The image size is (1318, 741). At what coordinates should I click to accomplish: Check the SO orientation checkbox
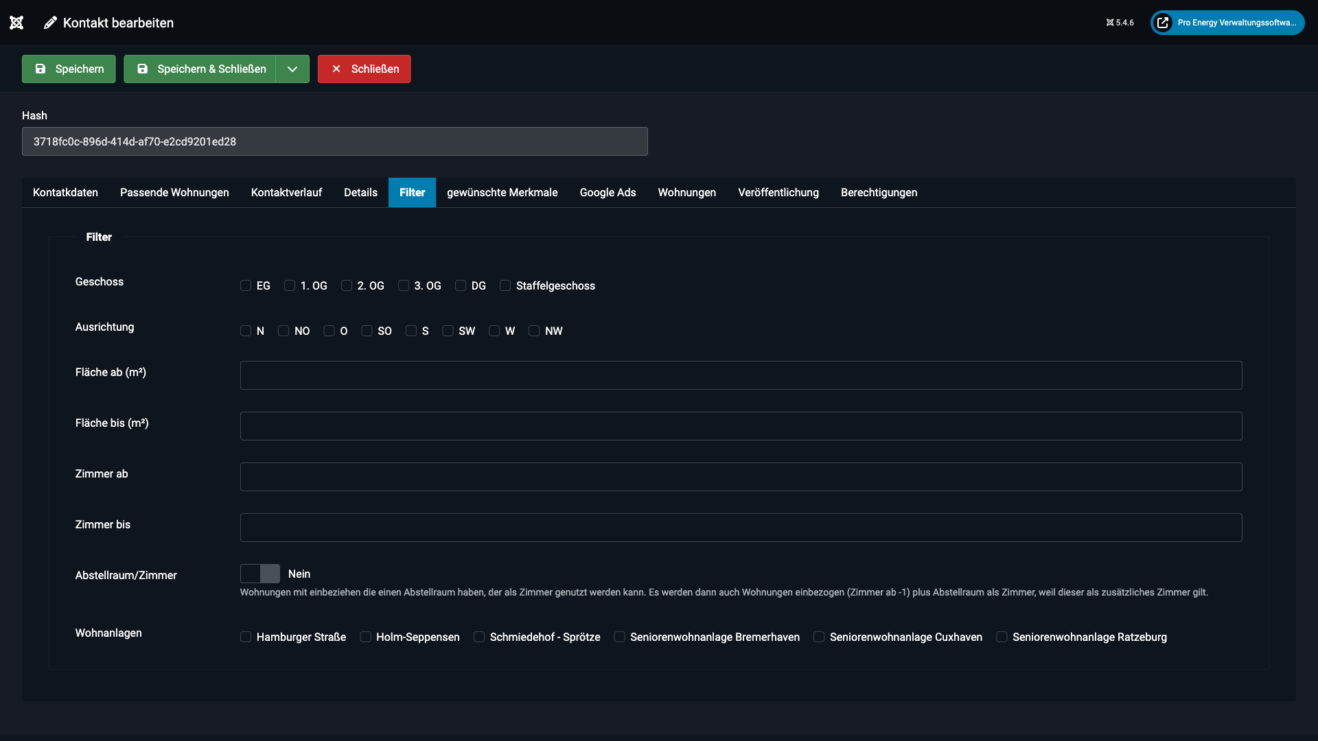pos(367,331)
